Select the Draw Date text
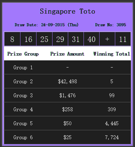The image size is (135, 147). pyautogui.click(x=46, y=25)
